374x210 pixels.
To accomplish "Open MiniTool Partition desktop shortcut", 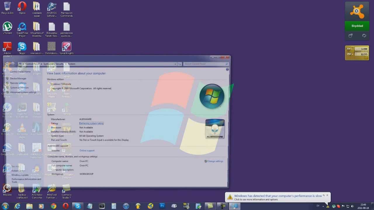I will [52, 191].
